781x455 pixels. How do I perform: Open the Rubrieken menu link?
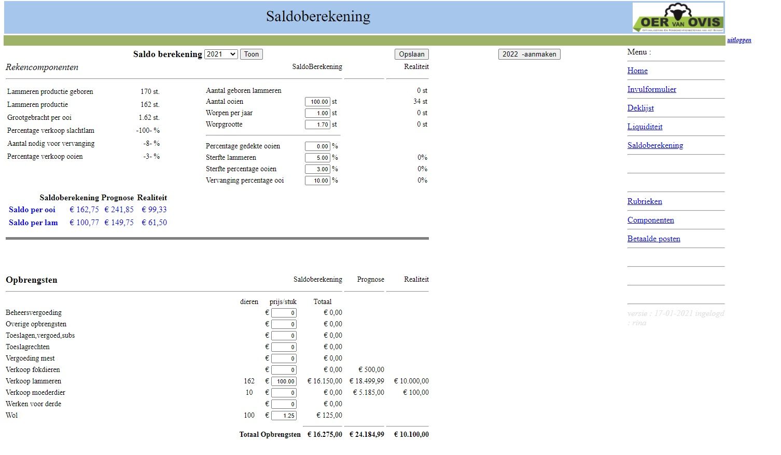(645, 201)
